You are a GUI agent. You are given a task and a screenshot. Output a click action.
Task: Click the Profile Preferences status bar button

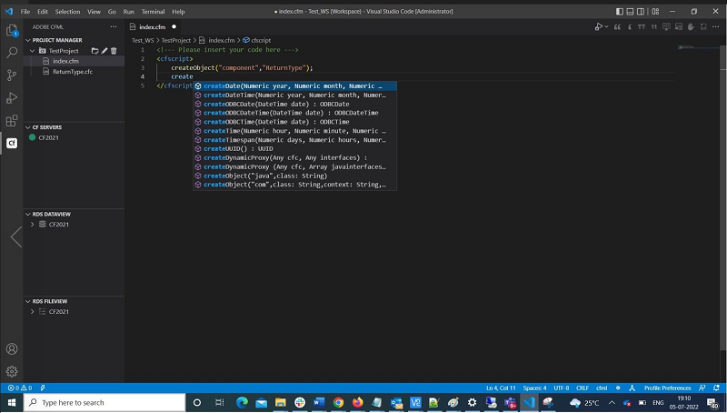coord(667,388)
